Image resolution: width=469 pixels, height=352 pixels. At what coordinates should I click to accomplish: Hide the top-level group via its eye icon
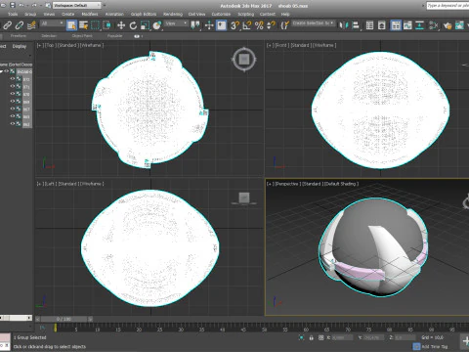pos(7,71)
